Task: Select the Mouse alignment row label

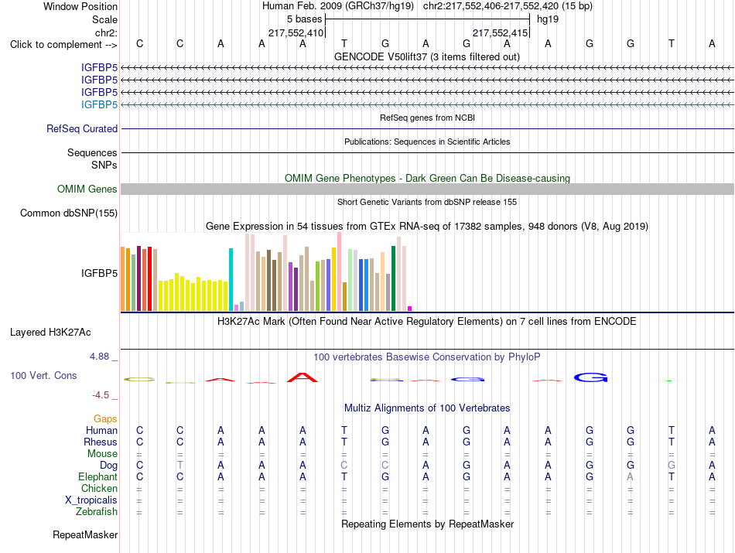Action: [102, 454]
